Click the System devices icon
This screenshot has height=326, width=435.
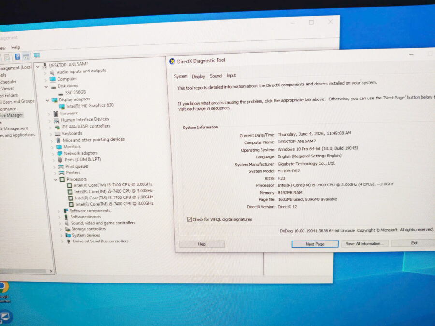(x=68, y=235)
